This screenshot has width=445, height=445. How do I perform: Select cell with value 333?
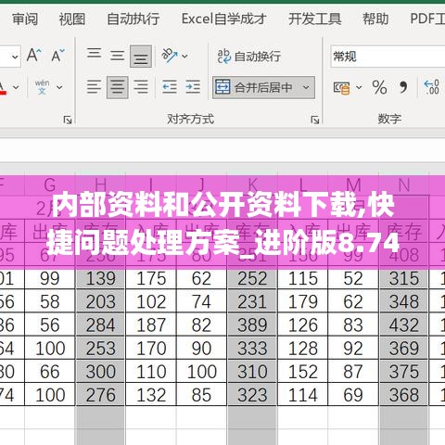tap(252, 349)
